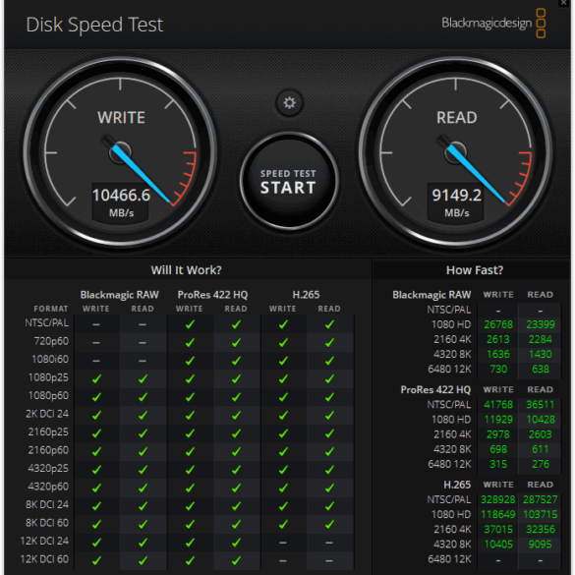Click the 2160p60 format row label
Screen dimensions: 575x575
[x=48, y=450]
